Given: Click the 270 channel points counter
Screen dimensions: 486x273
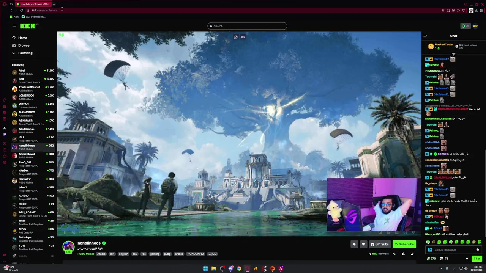Looking at the screenshot, I should [431, 259].
